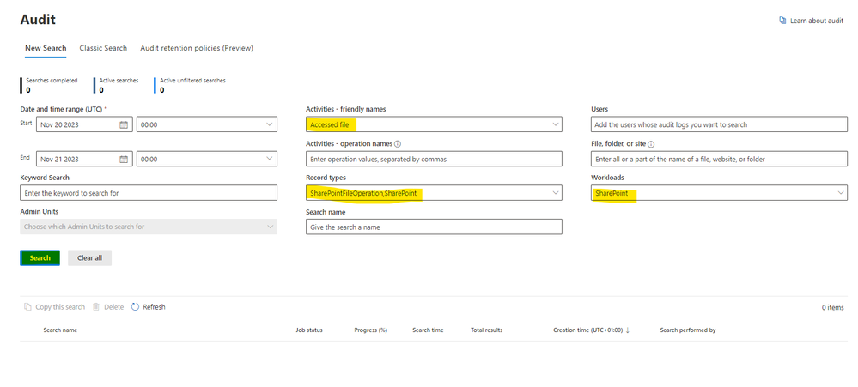Click the Audit page heading
The height and width of the screenshot is (387, 858).
pos(38,20)
